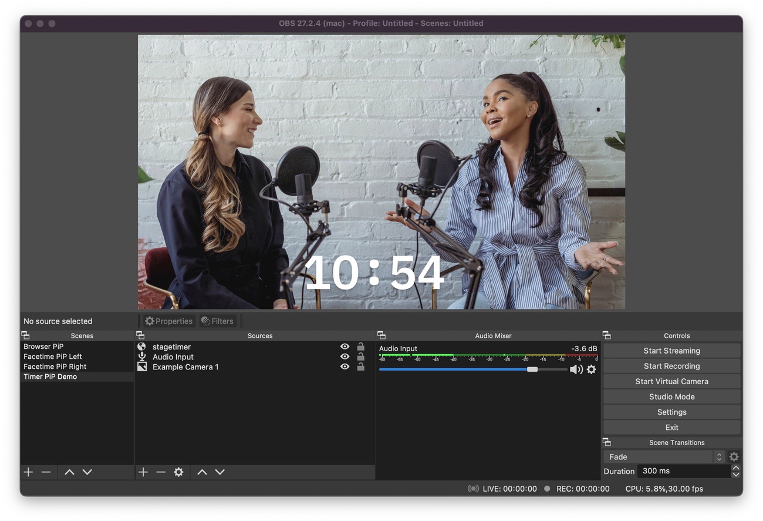Add a new scene with the plus icon

[28, 472]
